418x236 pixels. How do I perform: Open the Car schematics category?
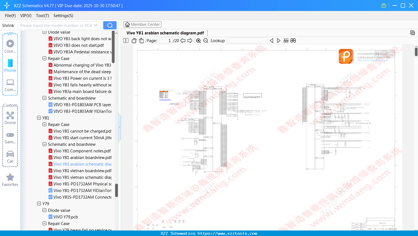pyautogui.click(x=10, y=154)
